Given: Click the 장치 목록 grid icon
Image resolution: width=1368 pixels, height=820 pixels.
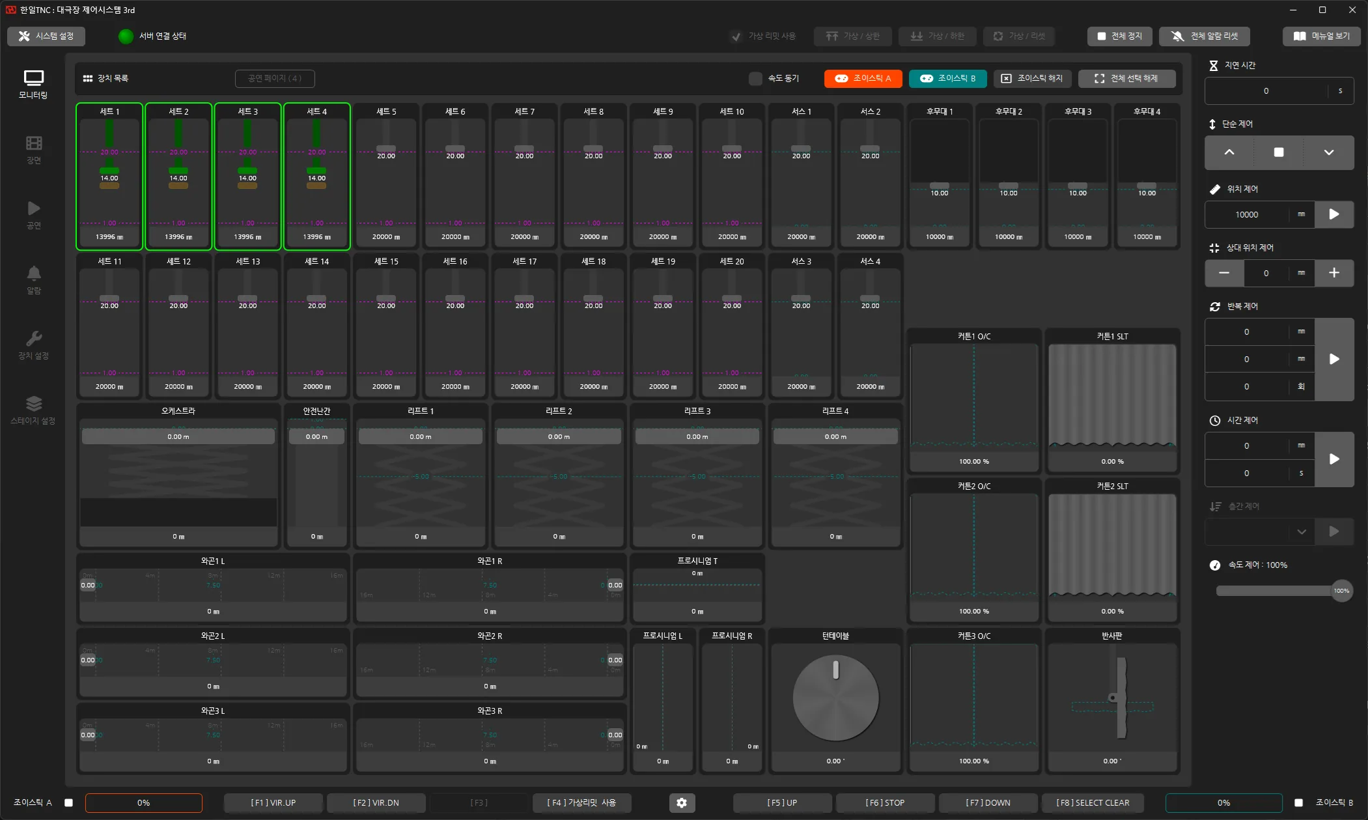Looking at the screenshot, I should [x=88, y=78].
